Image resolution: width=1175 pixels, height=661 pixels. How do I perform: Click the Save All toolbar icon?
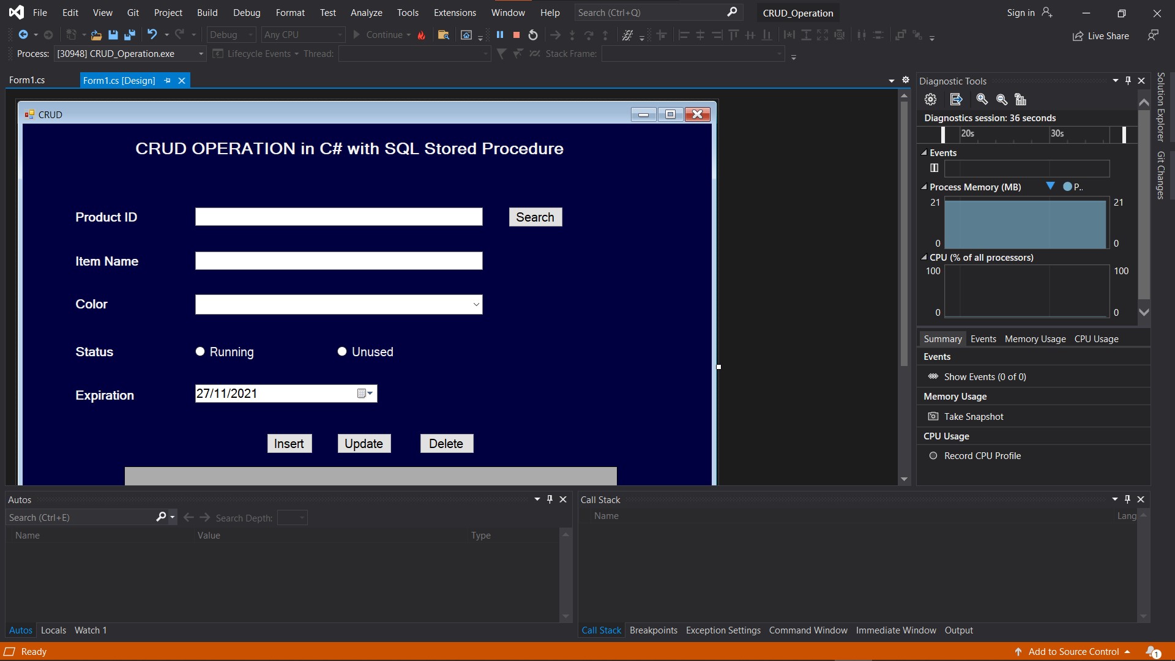[129, 35]
